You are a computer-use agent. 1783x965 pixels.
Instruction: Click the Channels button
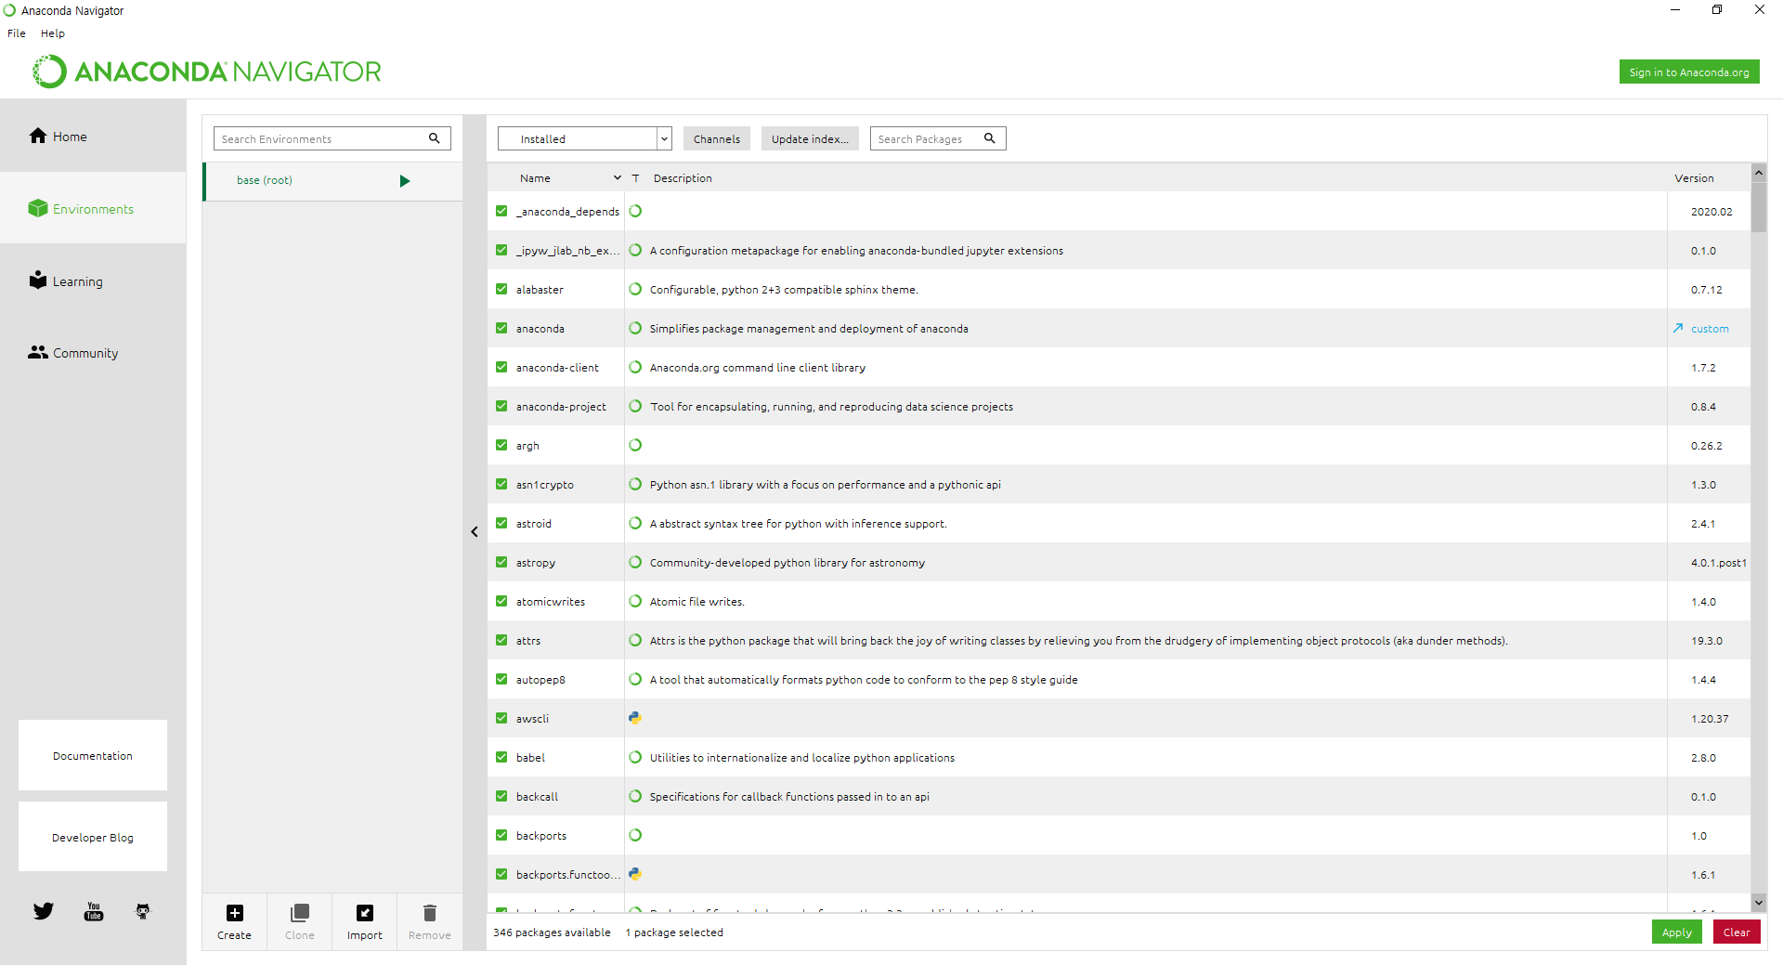pyautogui.click(x=717, y=138)
